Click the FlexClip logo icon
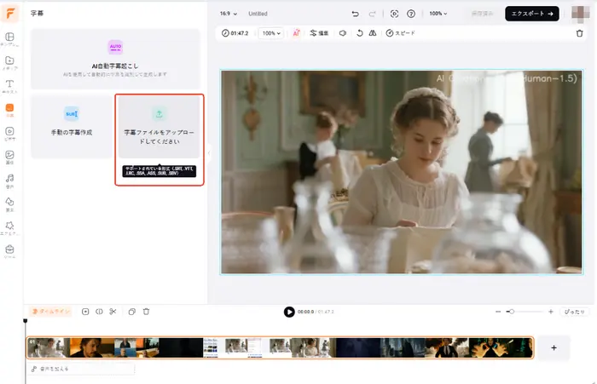This screenshot has height=384, width=597. point(10,14)
